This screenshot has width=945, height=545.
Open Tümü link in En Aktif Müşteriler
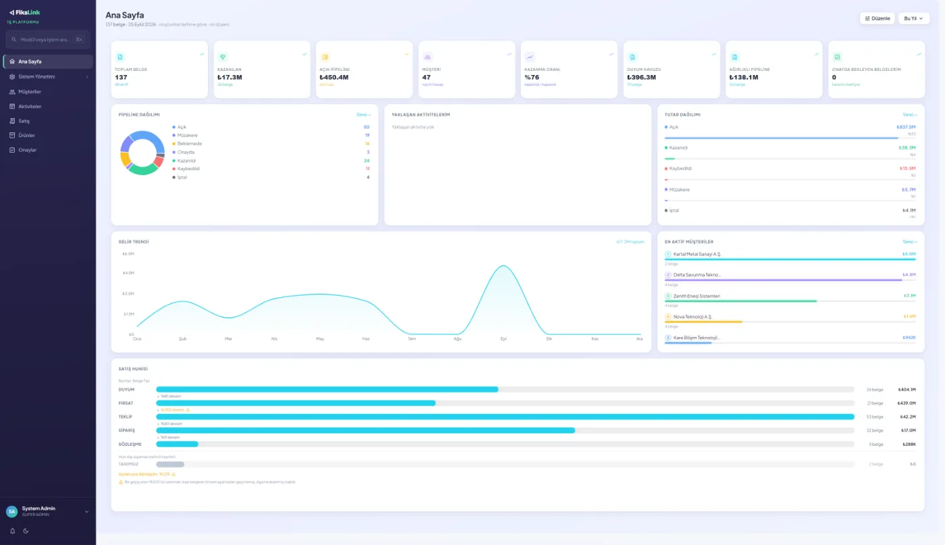point(910,242)
